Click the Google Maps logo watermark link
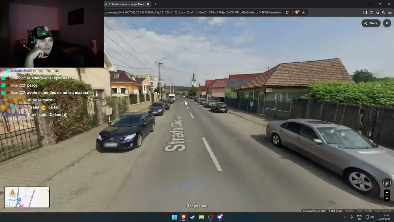 [x=197, y=206]
